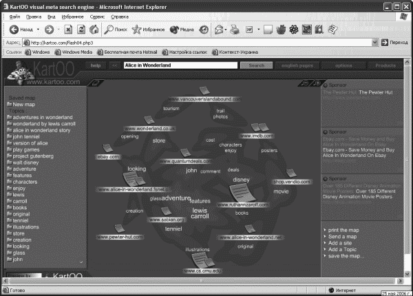
Task: Click the shop.vendio.com page icon
Action: point(291,173)
